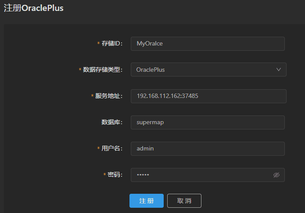Click the required asterisk beside 密码
This screenshot has width=305, height=213.
104,175
